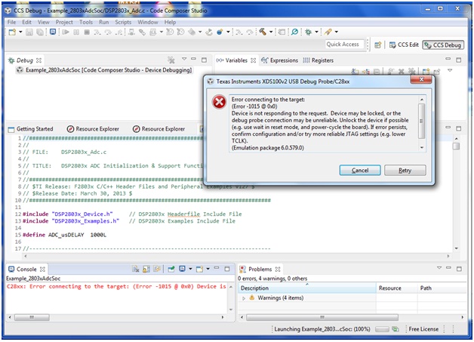This screenshot has width=474, height=342.
Task: Click the Display Selected Console icon
Action: pos(183,269)
